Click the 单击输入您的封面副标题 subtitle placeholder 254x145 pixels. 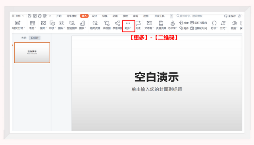157,89
